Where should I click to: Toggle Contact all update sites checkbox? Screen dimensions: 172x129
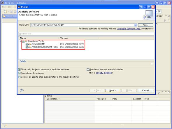(x=19, y=77)
